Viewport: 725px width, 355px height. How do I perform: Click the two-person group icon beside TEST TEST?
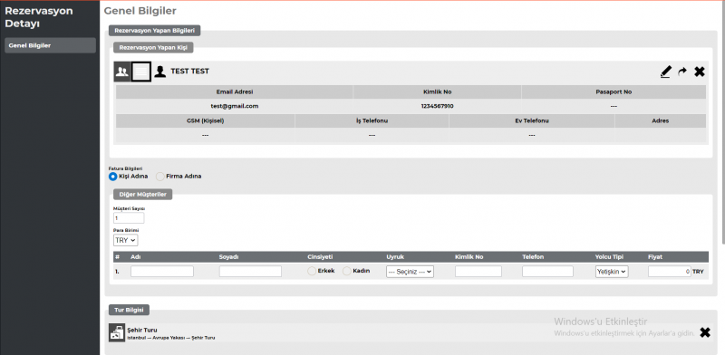122,72
